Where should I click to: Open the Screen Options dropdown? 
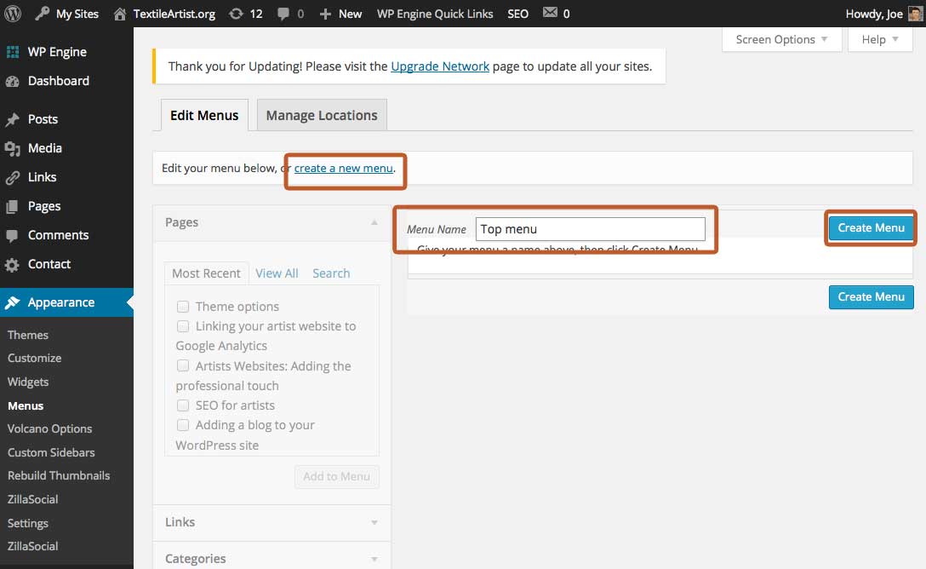click(x=781, y=39)
